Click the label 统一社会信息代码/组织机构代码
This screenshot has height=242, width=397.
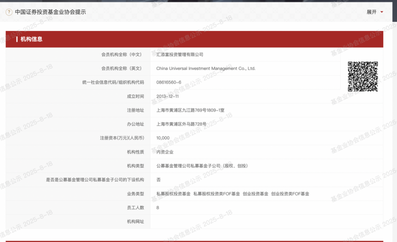pos(113,82)
